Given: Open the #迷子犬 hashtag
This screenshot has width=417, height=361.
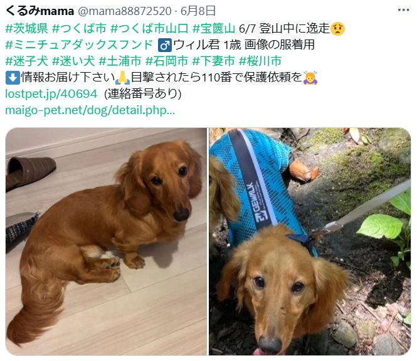Looking at the screenshot, I should point(26,61).
